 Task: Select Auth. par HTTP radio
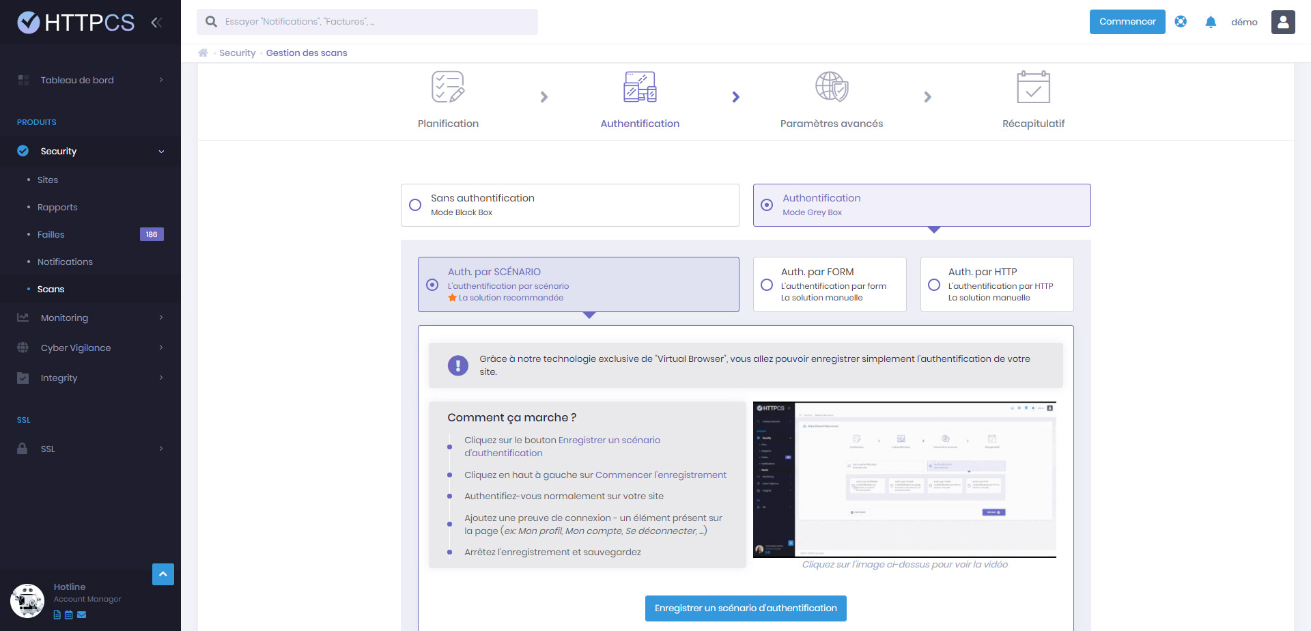[x=934, y=285]
